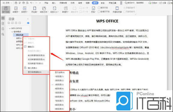173x112 pixels.
Task: Open the bookmark panel icon in sidebar
Action: [x=3, y=29]
